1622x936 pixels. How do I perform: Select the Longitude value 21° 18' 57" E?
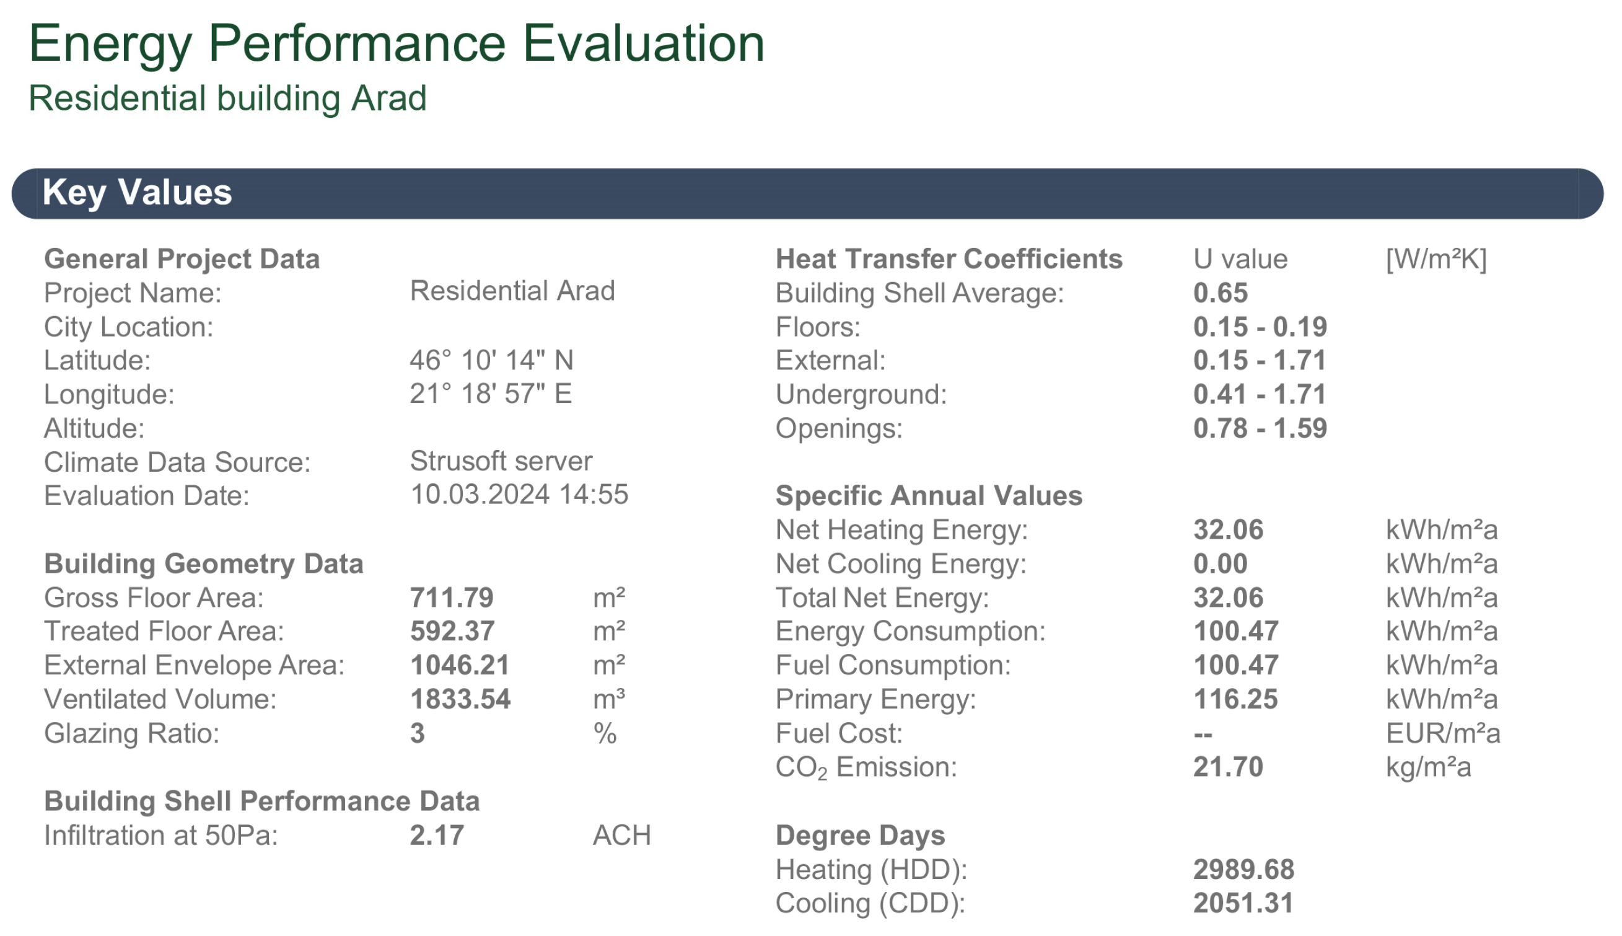click(x=491, y=394)
